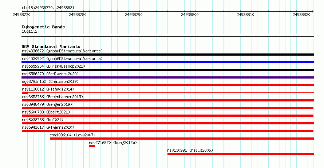324x168 pixels.
Task: Open the nsv130991 Mills2006 label
Action: (190, 150)
